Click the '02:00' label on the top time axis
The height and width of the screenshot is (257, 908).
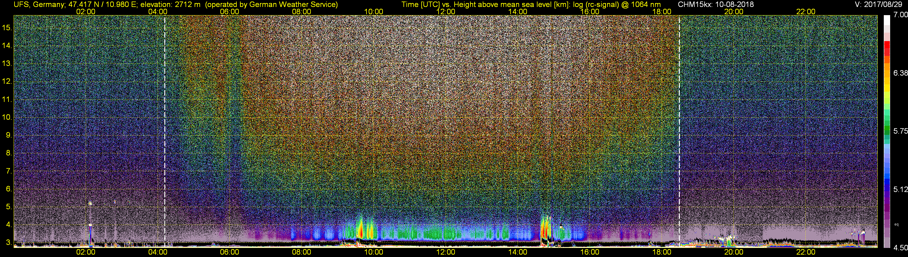pyautogui.click(x=86, y=11)
